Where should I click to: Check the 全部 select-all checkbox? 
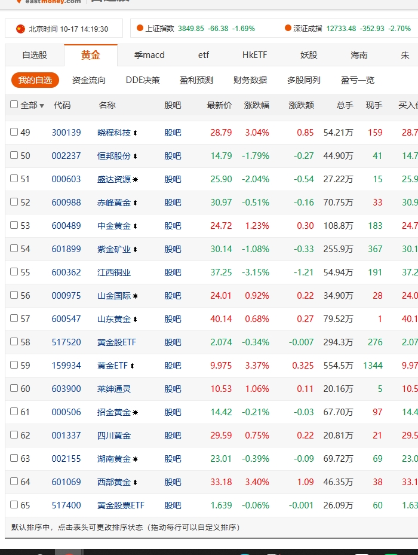click(x=14, y=105)
